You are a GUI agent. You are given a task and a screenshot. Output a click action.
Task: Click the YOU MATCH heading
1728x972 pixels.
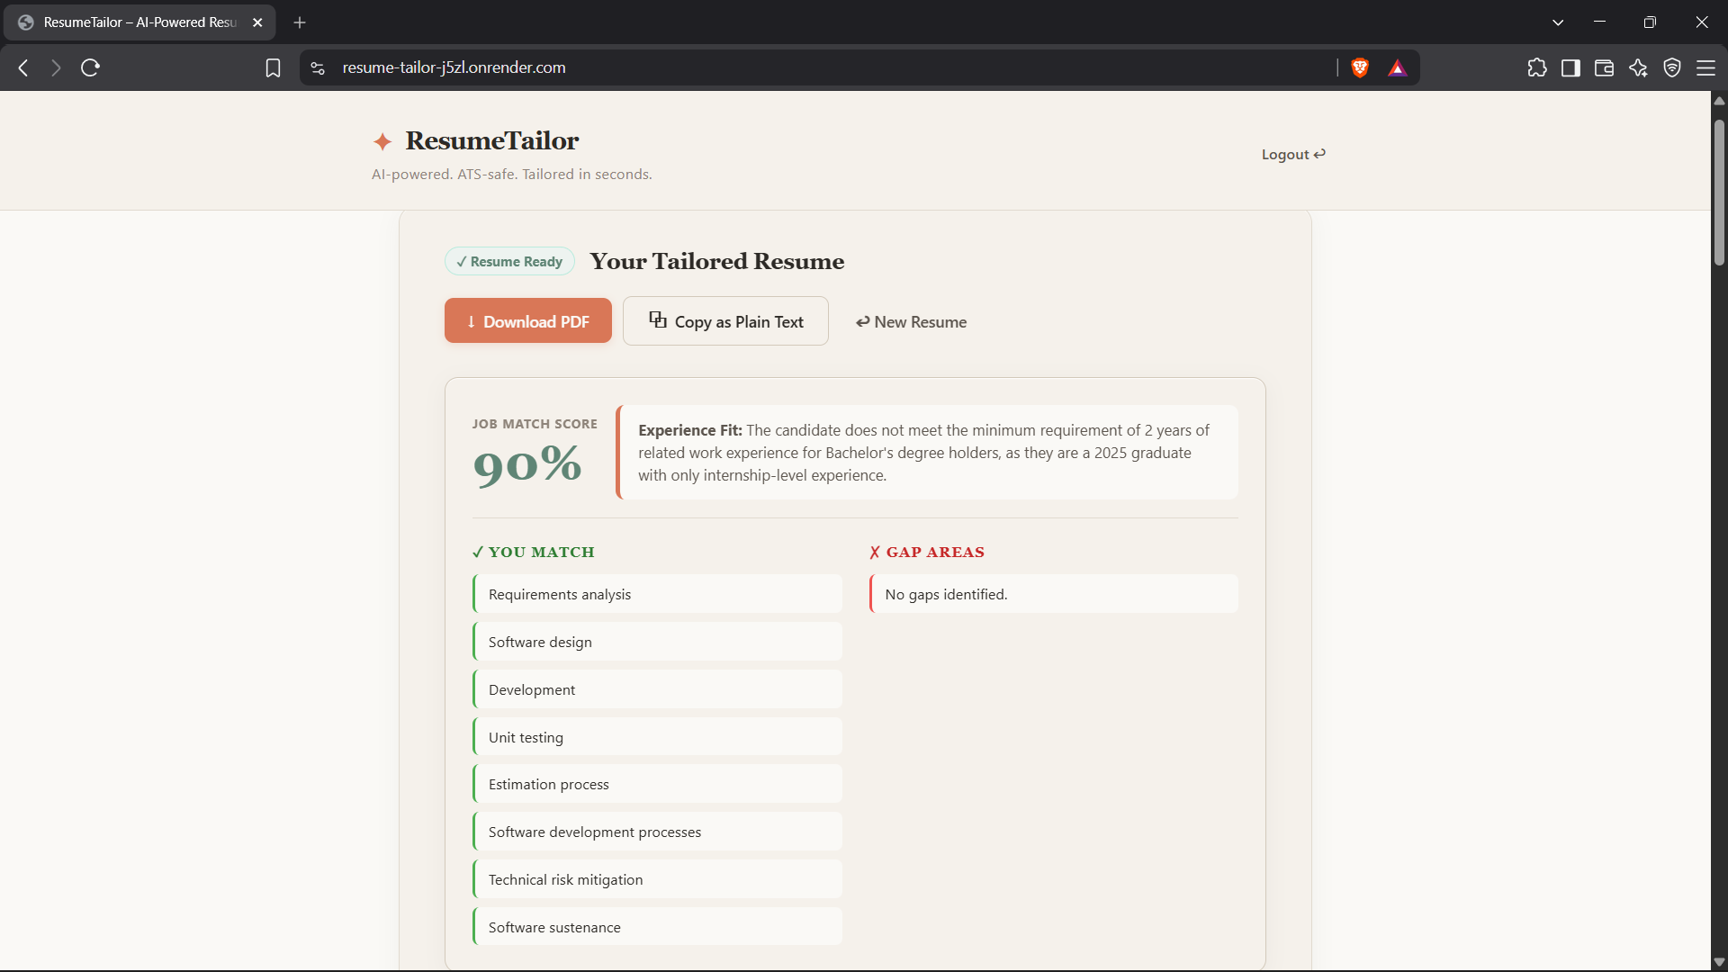[534, 553]
